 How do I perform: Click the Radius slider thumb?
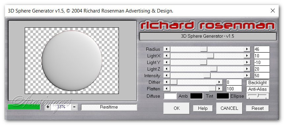[x=204, y=49]
